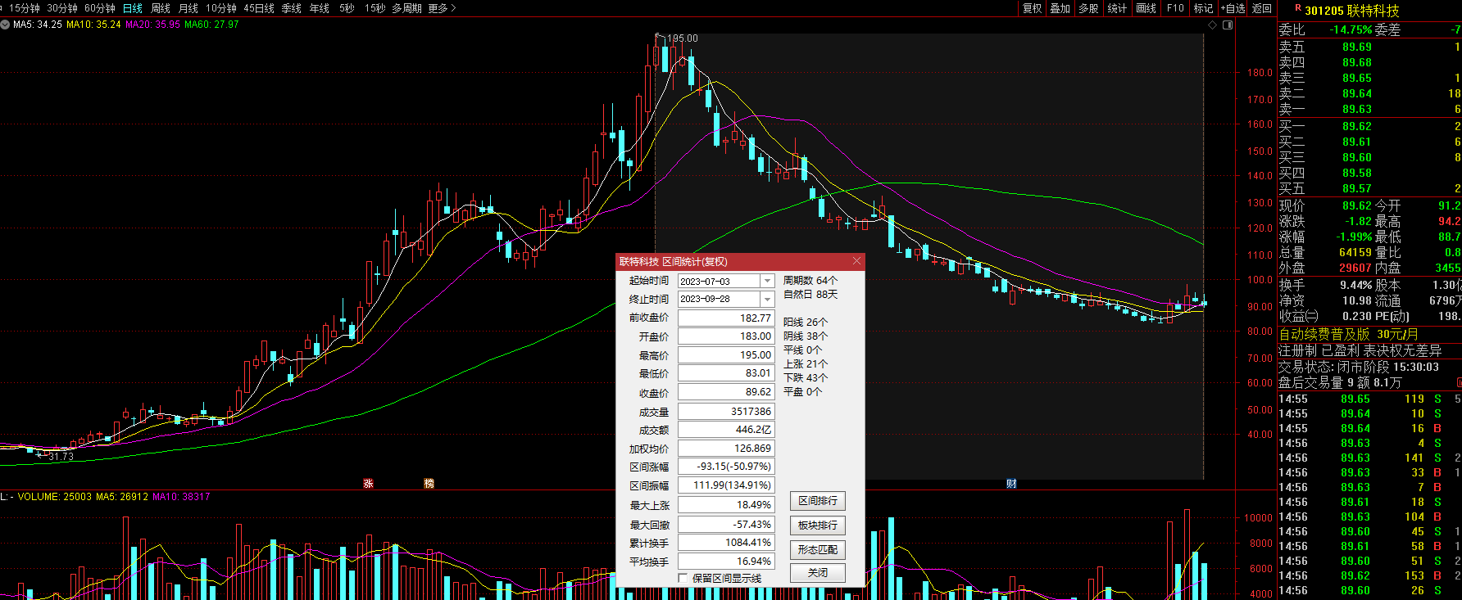Close the 区间统计 dialog with X
The width and height of the screenshot is (1462, 600).
click(856, 261)
